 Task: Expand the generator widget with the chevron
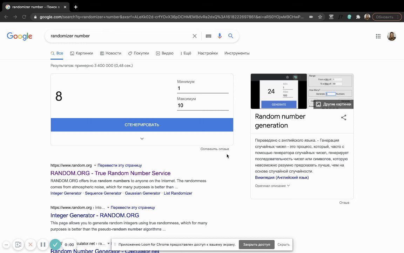pyautogui.click(x=142, y=139)
